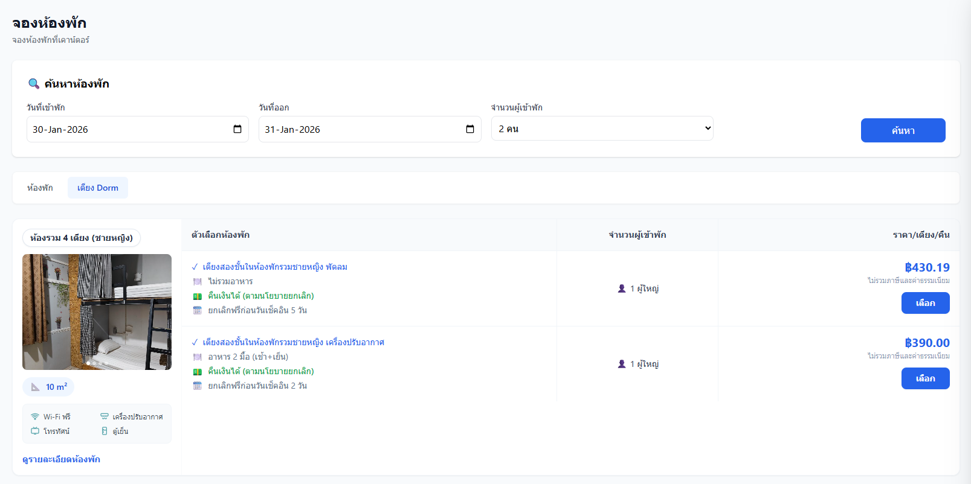Expand the guest count dropdown showing 2 คน
Viewport: 971px width, 484px height.
(602, 129)
